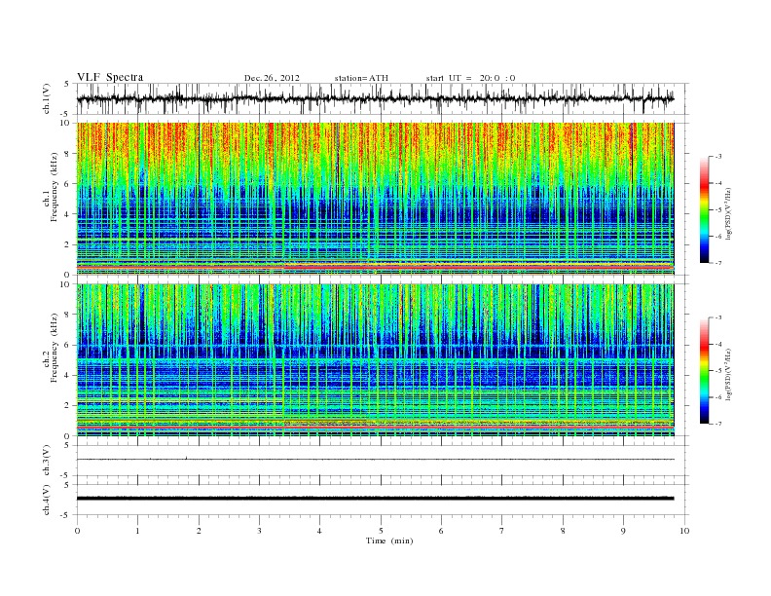This screenshot has width=771, height=596.
Task: Click time axis tick label "8"
Action: pyautogui.click(x=563, y=531)
